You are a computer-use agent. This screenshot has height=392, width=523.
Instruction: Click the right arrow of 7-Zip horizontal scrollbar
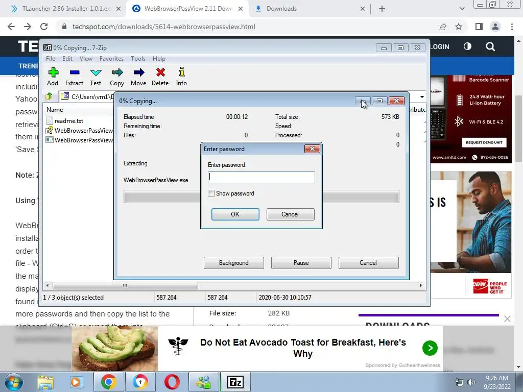pos(421,286)
